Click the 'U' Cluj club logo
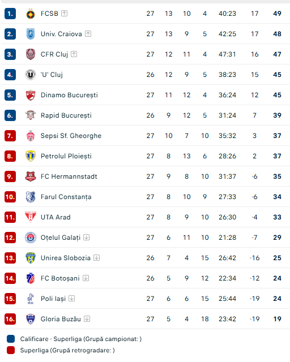The height and width of the screenshot is (362, 290). coord(30,75)
